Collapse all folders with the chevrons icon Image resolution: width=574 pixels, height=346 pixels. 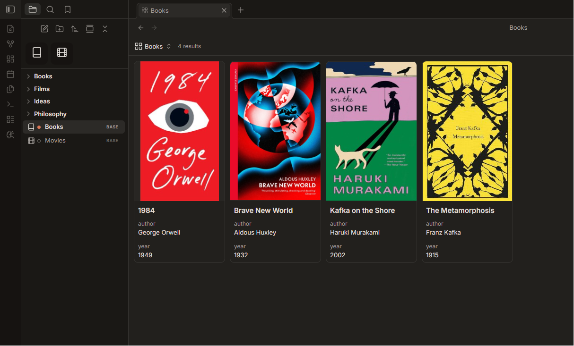coord(105,29)
